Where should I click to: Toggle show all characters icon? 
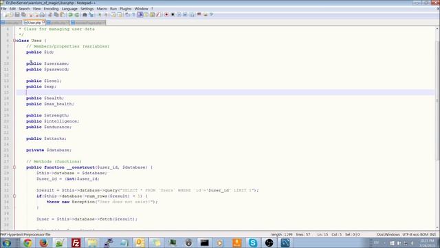pos(133,14)
